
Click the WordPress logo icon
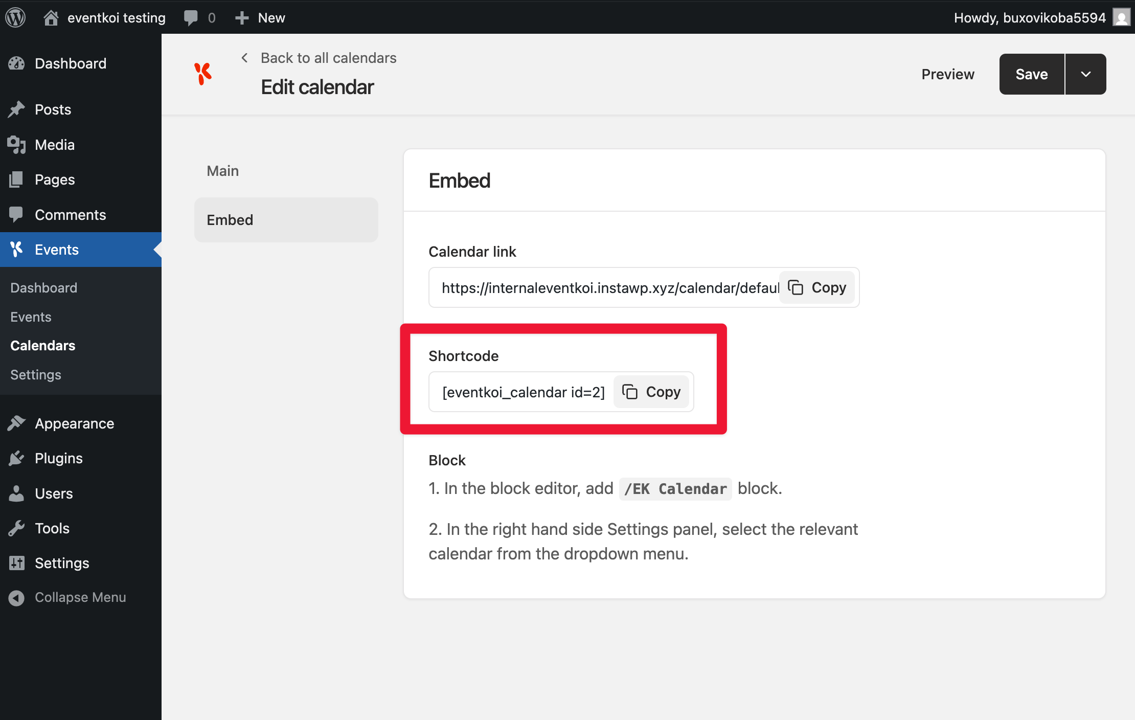click(15, 17)
